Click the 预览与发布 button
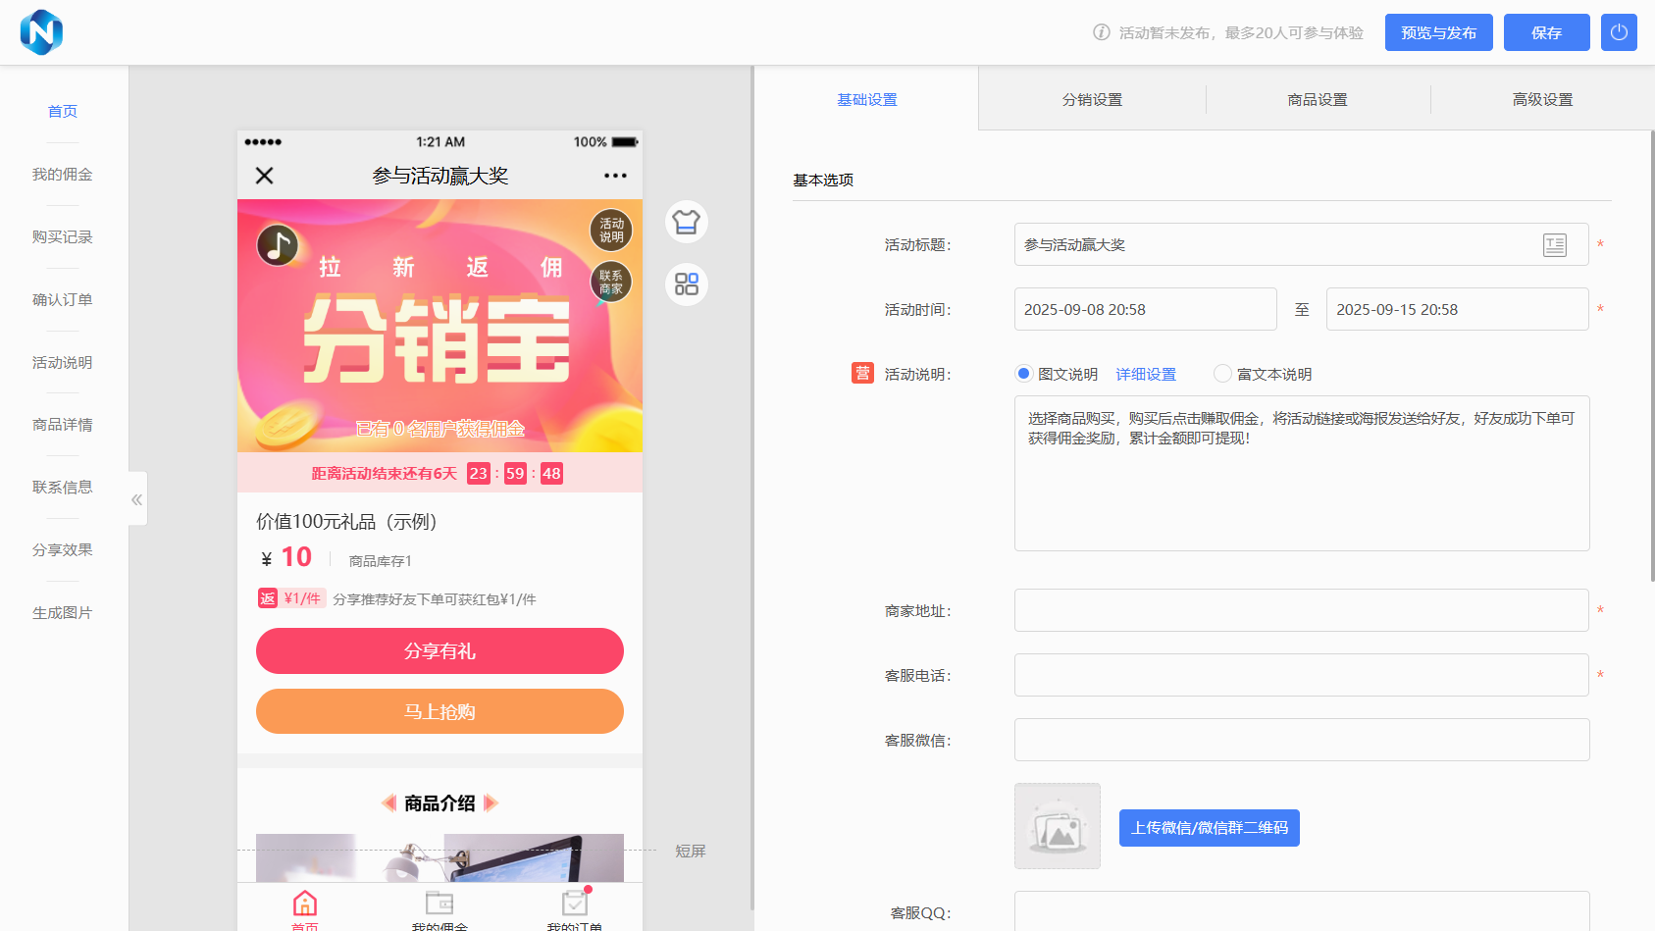This screenshot has width=1655, height=931. pos(1438,32)
